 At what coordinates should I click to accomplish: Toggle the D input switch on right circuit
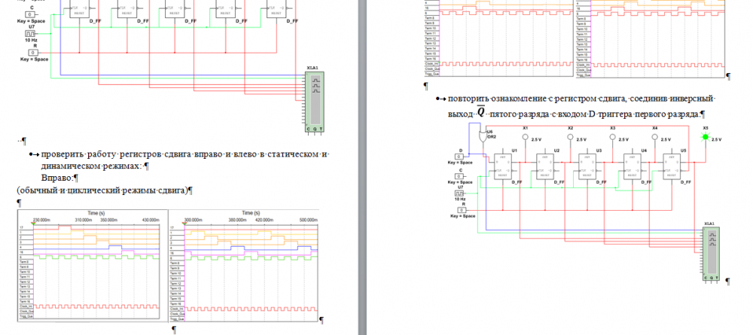point(459,156)
